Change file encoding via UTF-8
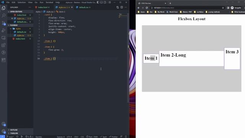Image resolution: width=245 pixels, height=138 pixels. tap(69, 136)
